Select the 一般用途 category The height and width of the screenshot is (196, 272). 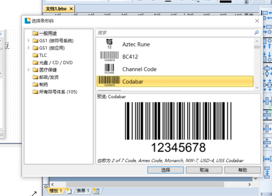48,33
